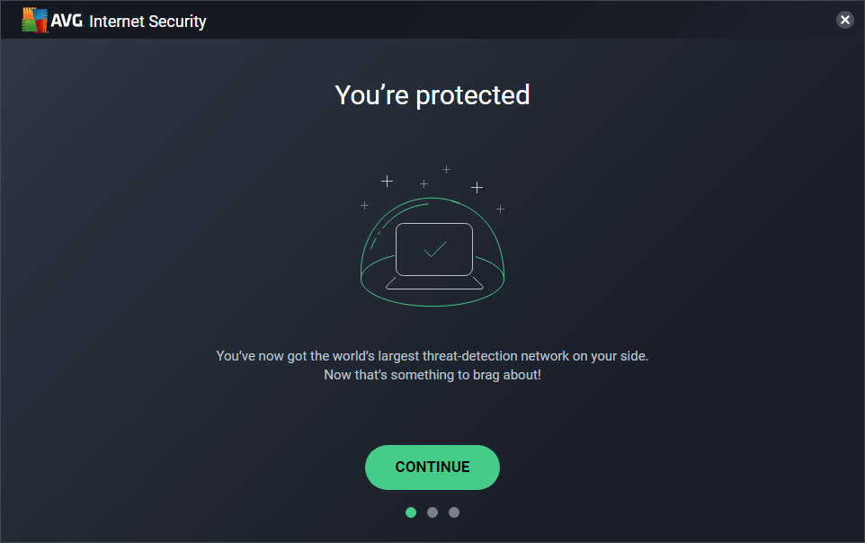Click the threat-detection network description line
The image size is (865, 543).
coord(432,356)
